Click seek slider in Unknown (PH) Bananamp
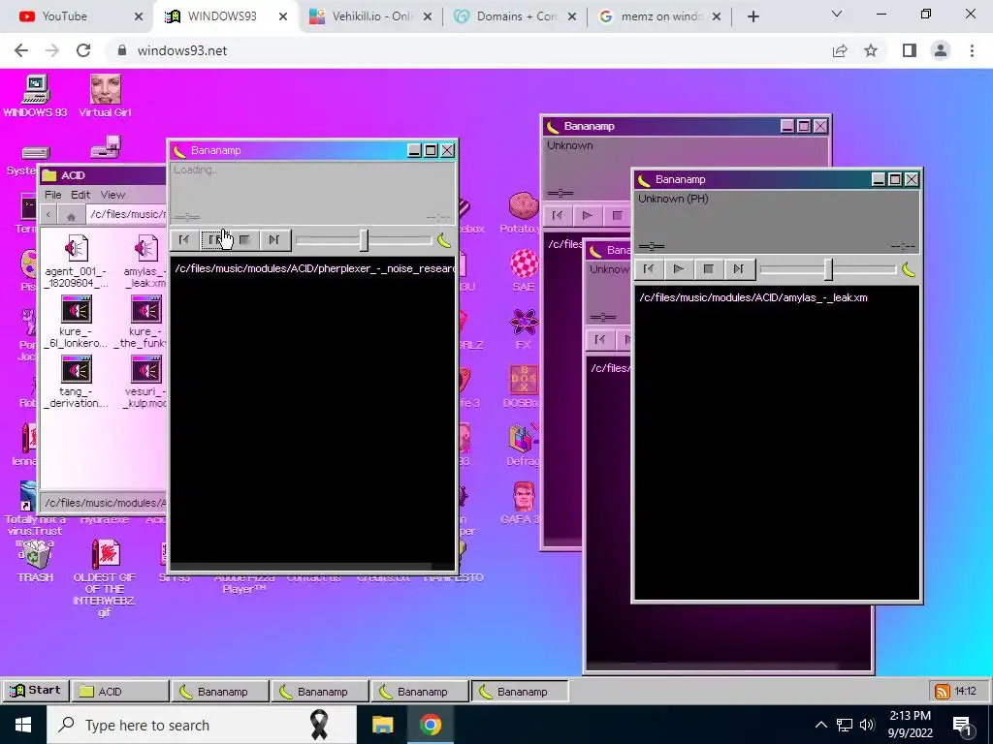 pyautogui.click(x=828, y=269)
